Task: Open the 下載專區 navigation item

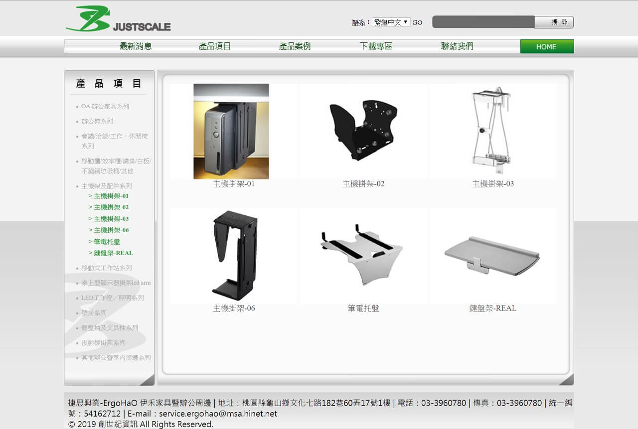Action: pos(376,46)
